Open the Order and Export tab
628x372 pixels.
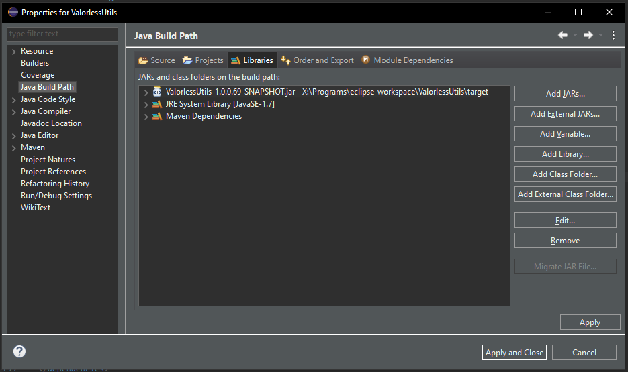[x=317, y=60]
